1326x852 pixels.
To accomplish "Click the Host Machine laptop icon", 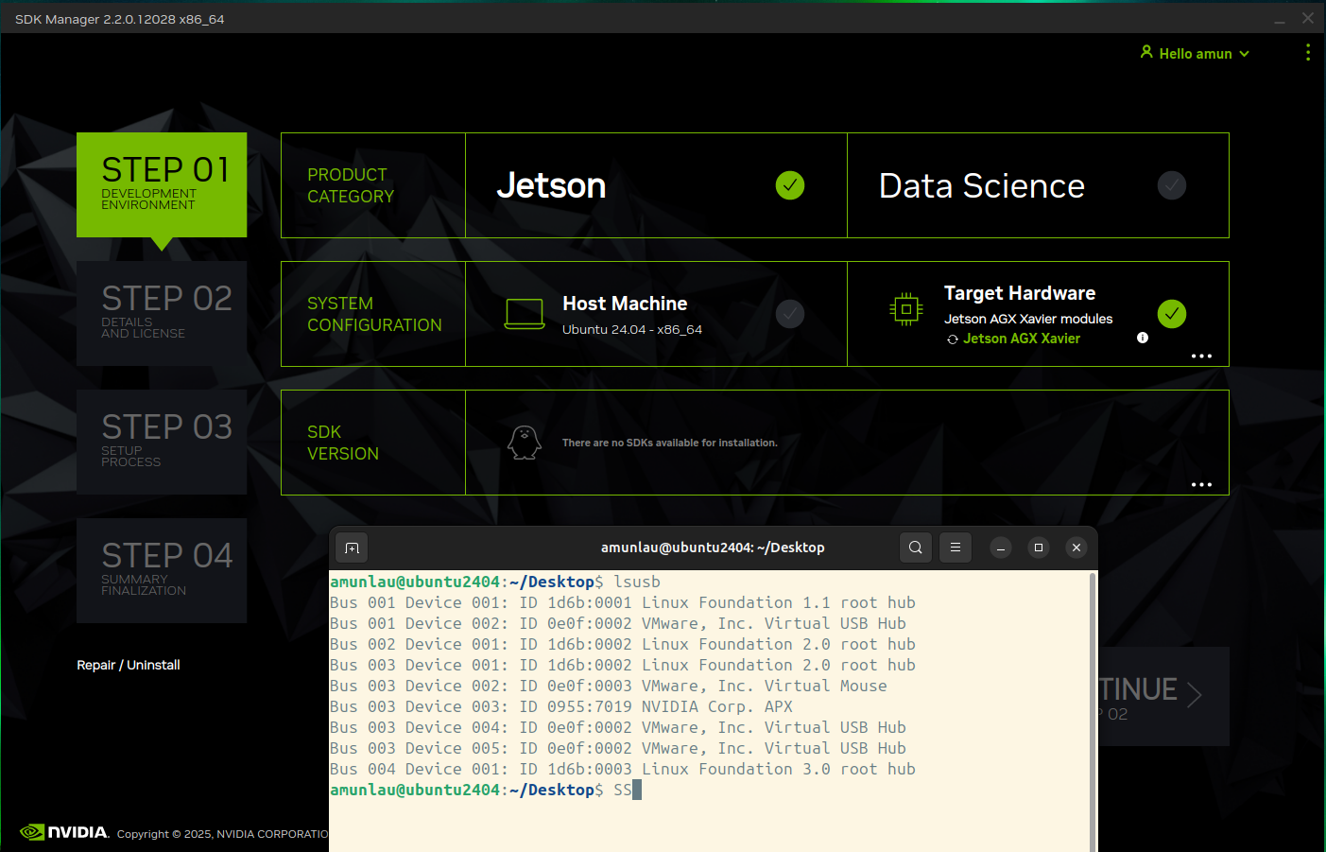I will coord(525,314).
